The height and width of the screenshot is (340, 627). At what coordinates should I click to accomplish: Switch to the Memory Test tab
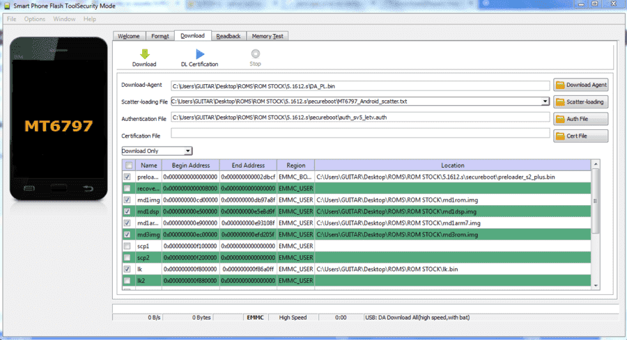click(267, 36)
